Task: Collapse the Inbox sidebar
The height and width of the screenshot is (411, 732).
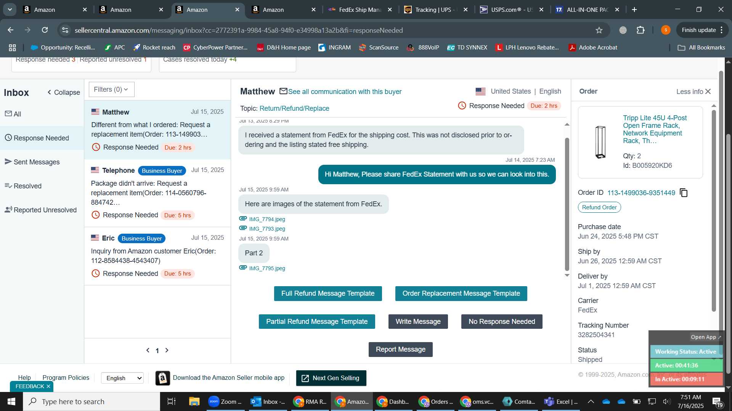Action: [x=63, y=92]
